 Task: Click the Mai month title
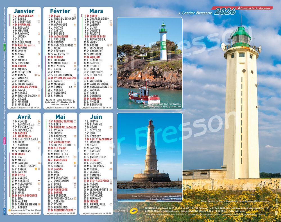[x=60, y=117]
